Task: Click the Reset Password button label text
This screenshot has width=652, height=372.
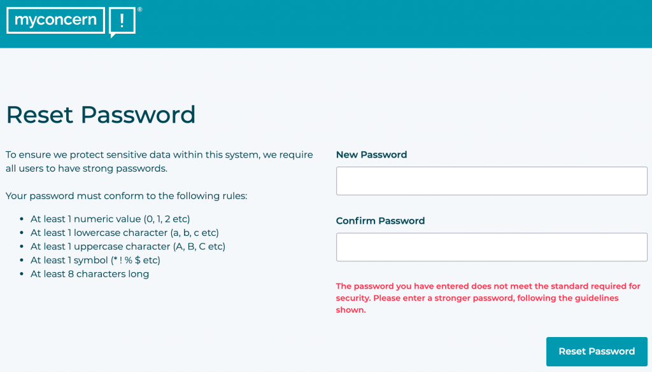Action: point(596,351)
